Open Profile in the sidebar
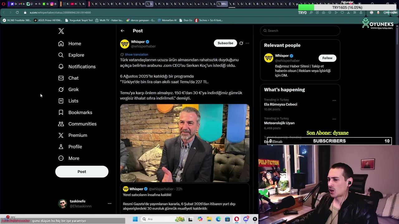 click(70, 147)
